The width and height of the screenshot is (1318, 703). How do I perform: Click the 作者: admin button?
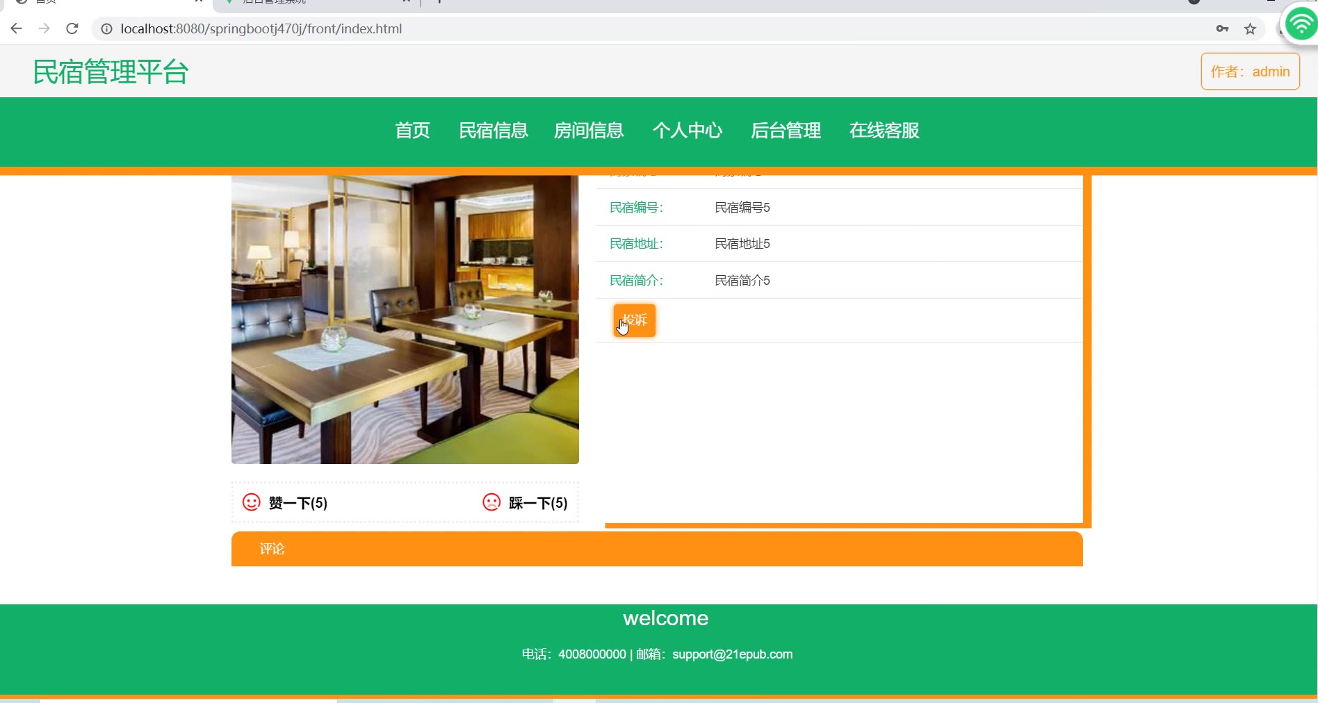pyautogui.click(x=1250, y=72)
